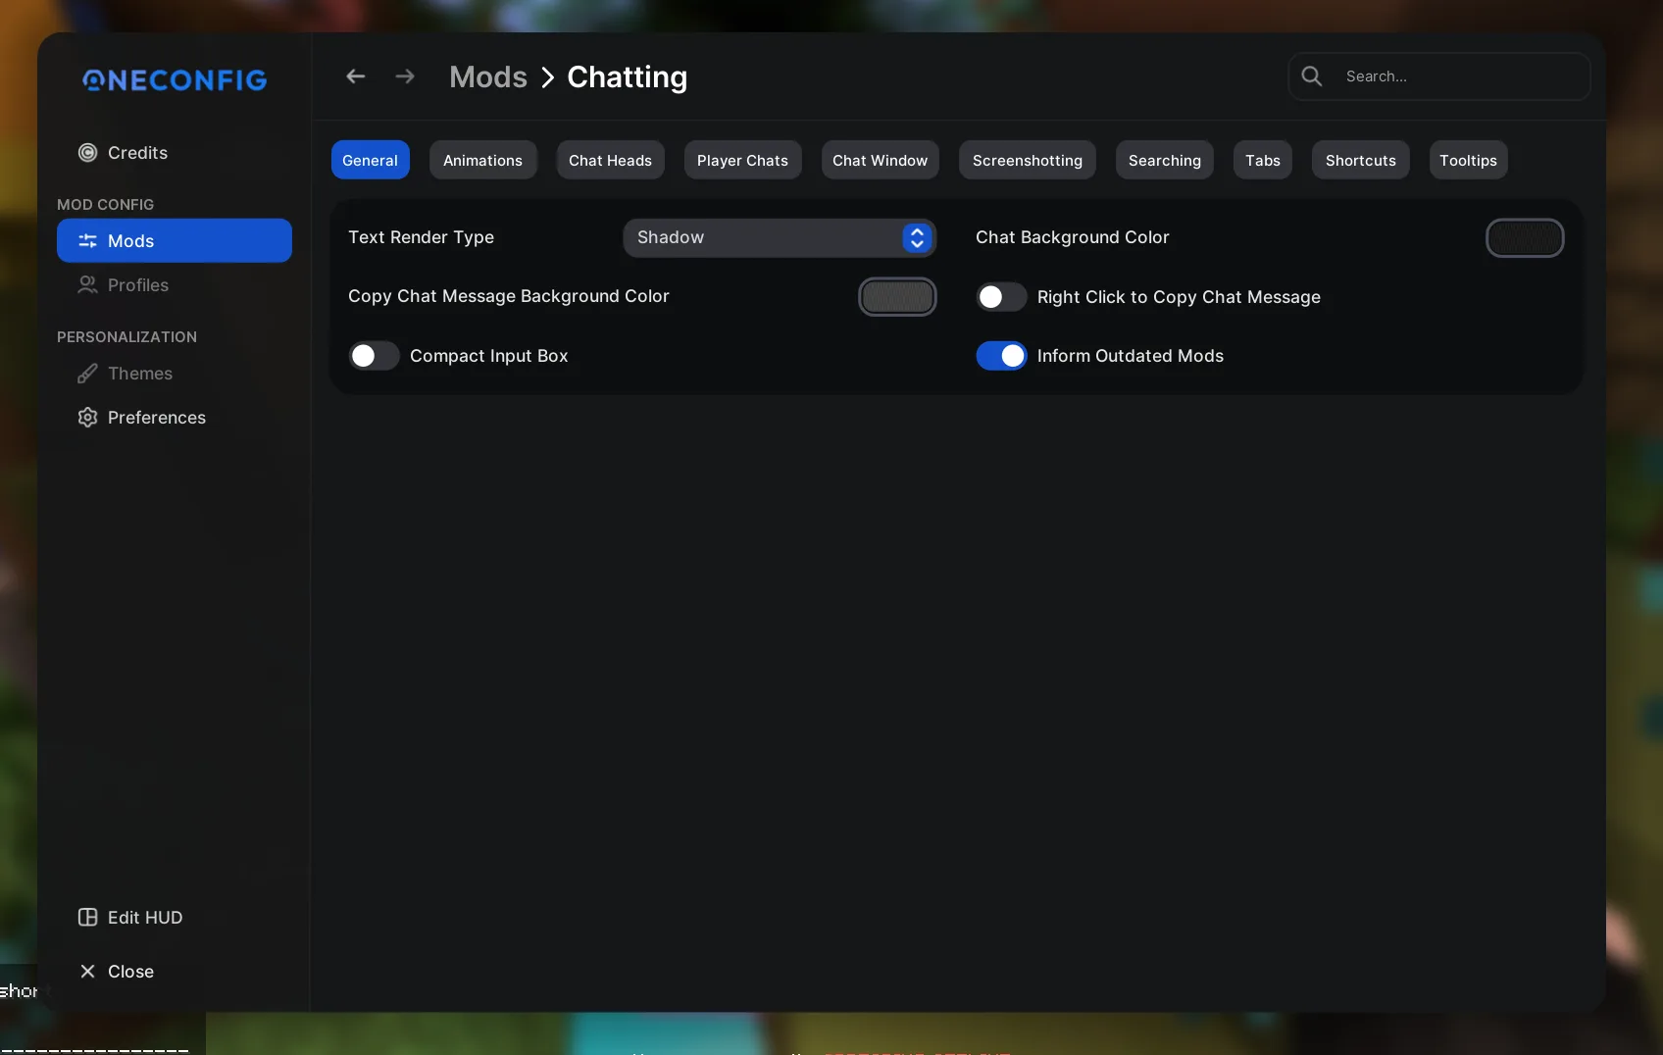The width and height of the screenshot is (1663, 1055).
Task: Select the Mods icon under Mod Config
Action: [87, 240]
